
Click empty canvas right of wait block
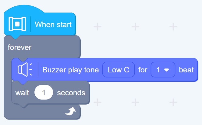[135, 102]
